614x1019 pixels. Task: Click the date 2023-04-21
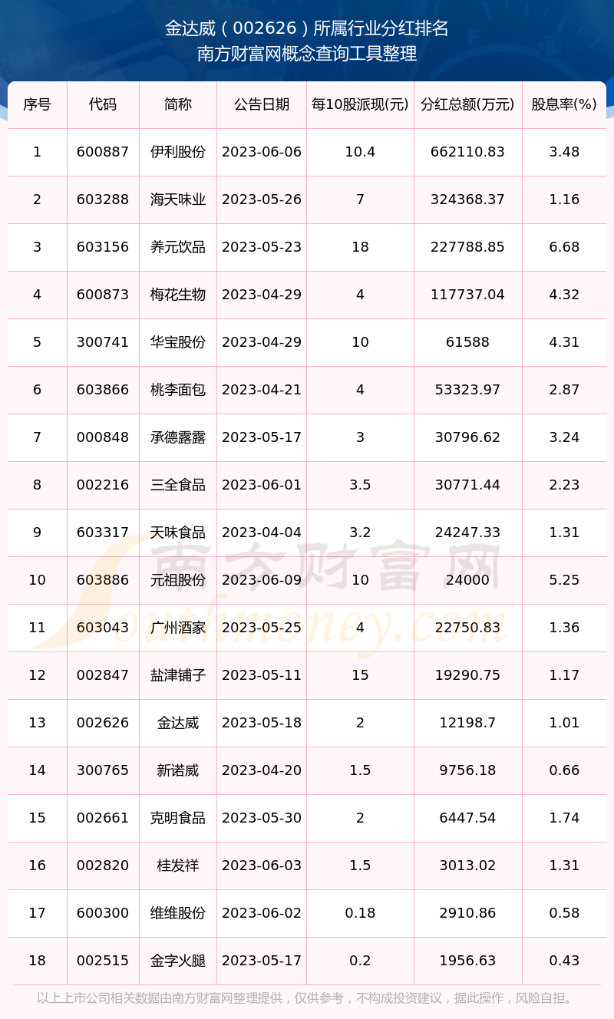(x=262, y=390)
